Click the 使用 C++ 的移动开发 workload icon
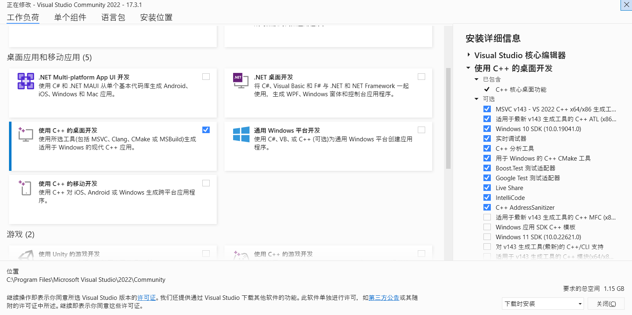632x315 pixels. (x=26, y=188)
